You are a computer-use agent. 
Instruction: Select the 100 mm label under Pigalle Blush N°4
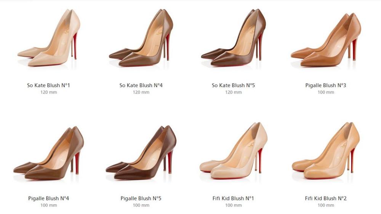click(x=48, y=206)
